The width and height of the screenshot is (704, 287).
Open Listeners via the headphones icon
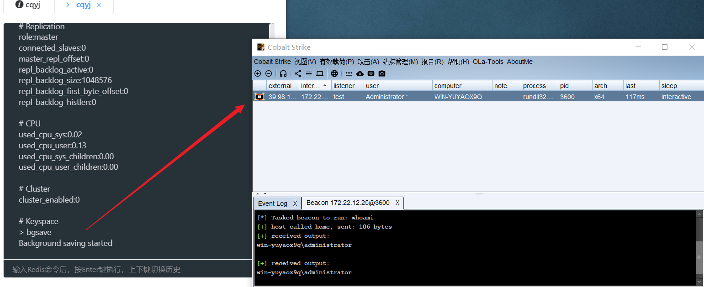(283, 73)
